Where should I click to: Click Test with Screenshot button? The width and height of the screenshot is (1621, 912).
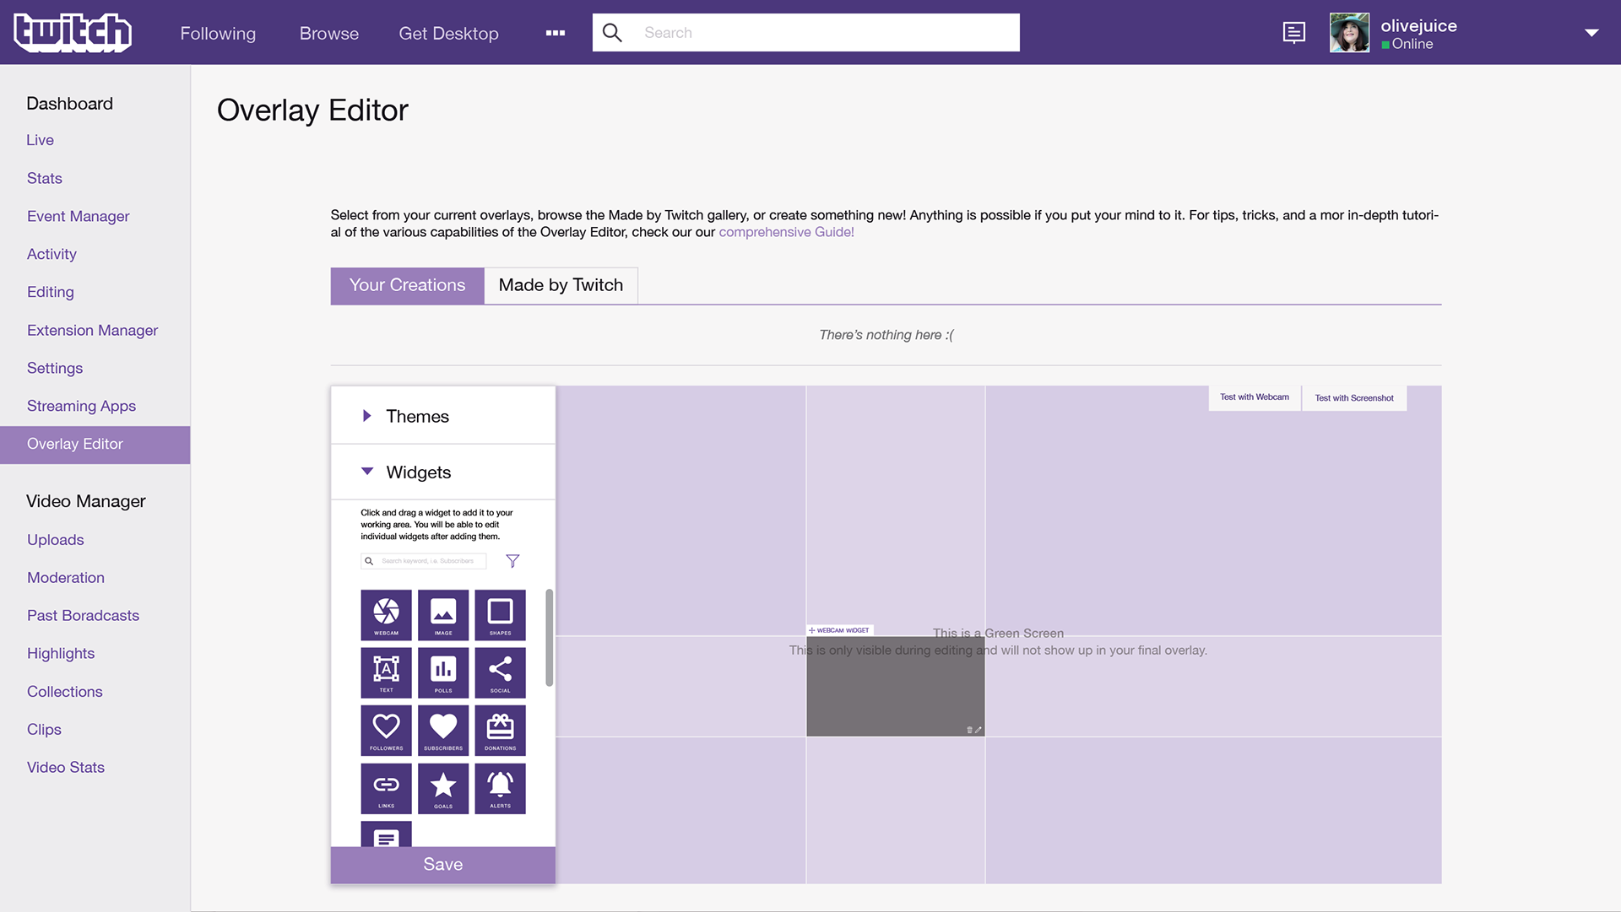(1354, 398)
